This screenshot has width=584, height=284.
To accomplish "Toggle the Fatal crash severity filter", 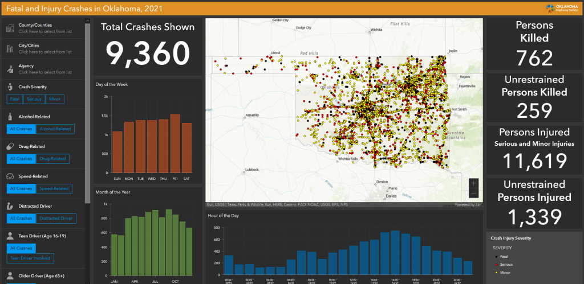I will point(15,100).
